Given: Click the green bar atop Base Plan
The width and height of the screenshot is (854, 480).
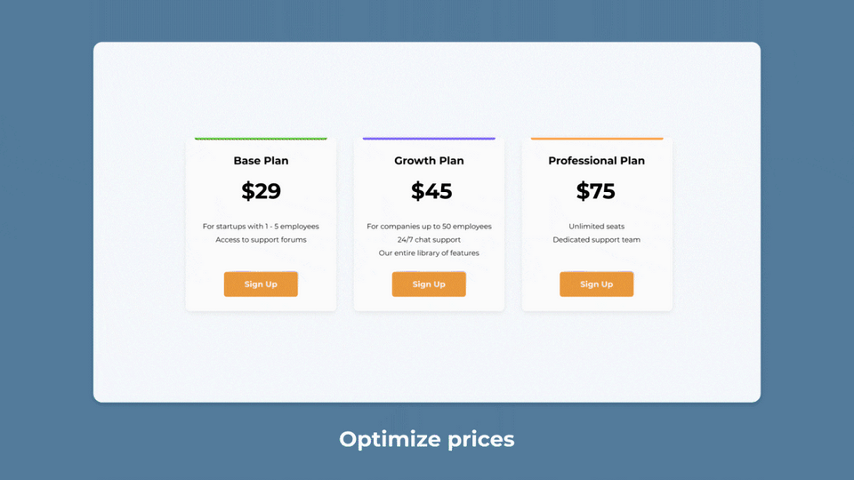Looking at the screenshot, I should click(261, 139).
